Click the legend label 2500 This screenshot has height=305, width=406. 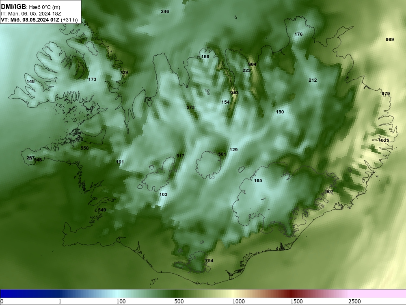click(x=354, y=301)
